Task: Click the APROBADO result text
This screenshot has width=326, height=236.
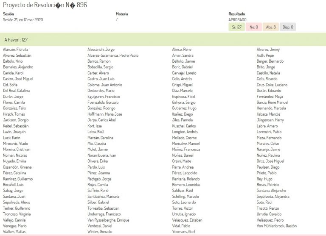Action: point(237,19)
